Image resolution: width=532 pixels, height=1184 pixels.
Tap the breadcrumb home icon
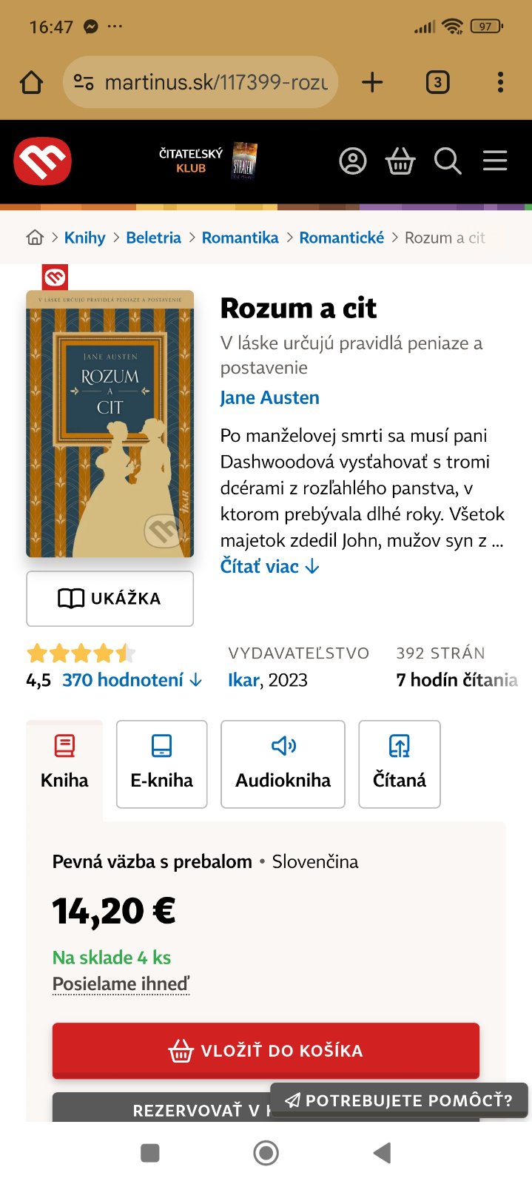(35, 238)
